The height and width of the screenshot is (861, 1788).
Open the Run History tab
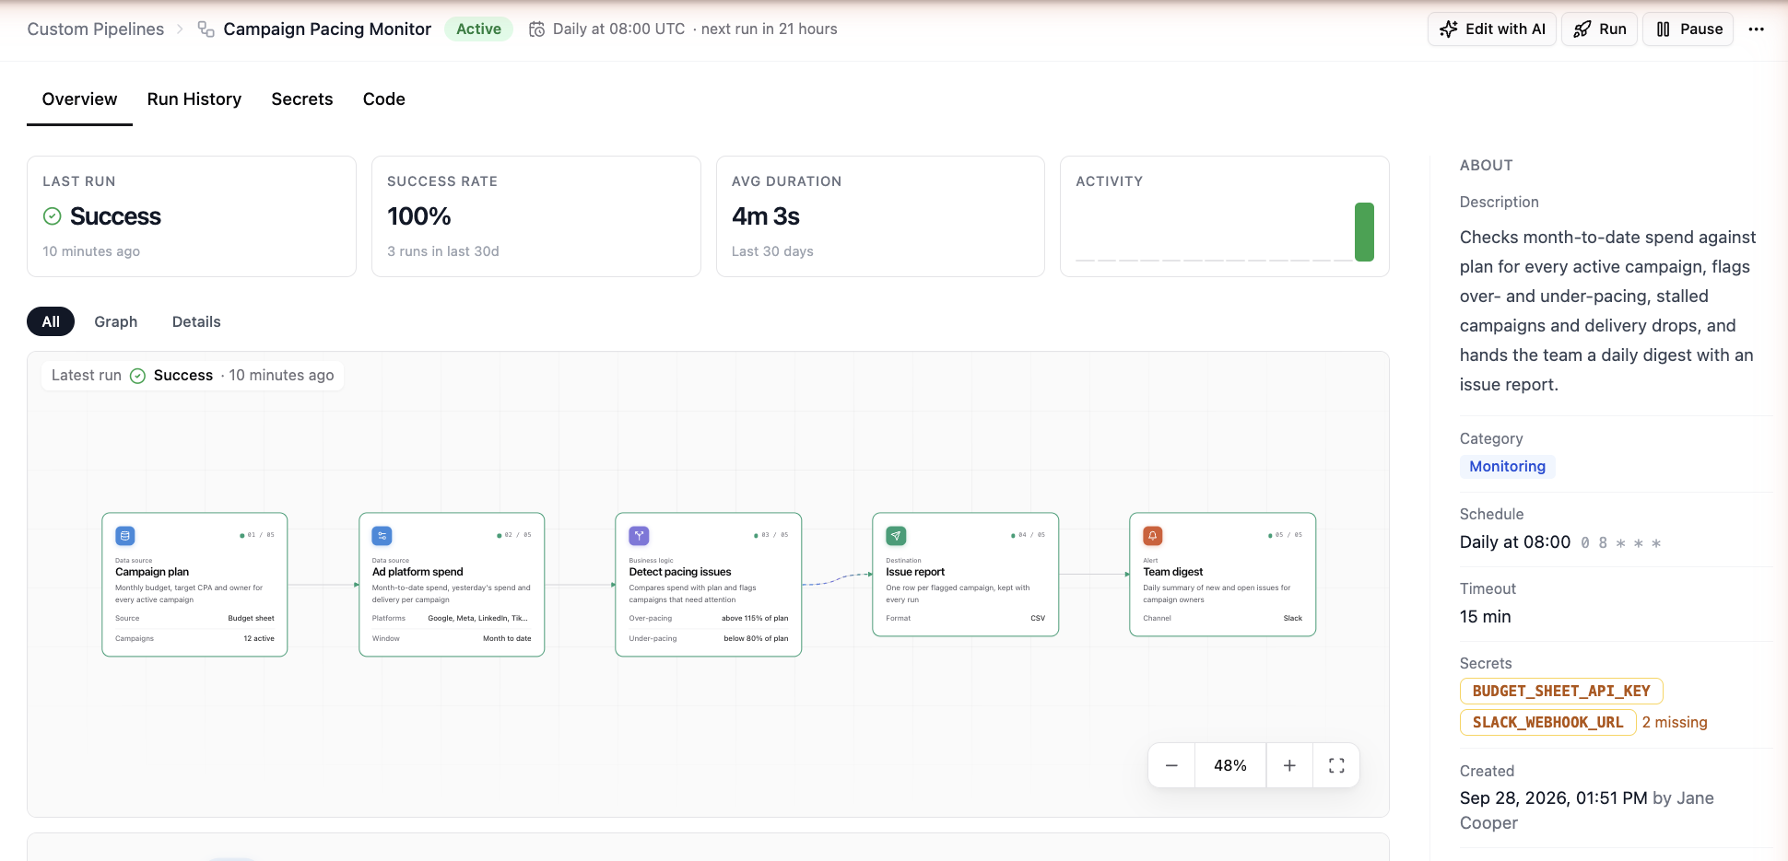194,99
